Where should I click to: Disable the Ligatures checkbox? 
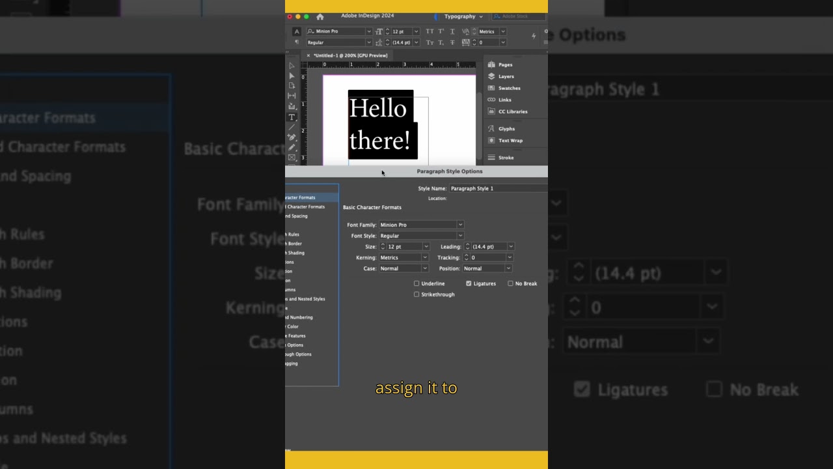point(469,283)
